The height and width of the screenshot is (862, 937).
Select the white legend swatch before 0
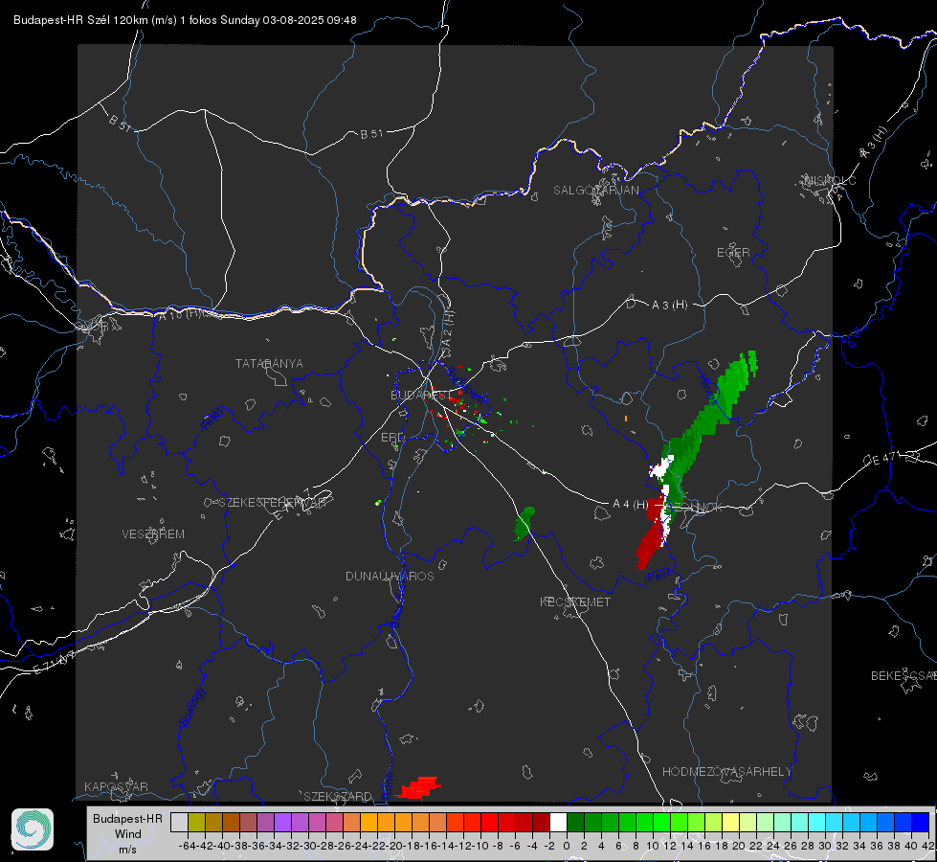coord(558,822)
